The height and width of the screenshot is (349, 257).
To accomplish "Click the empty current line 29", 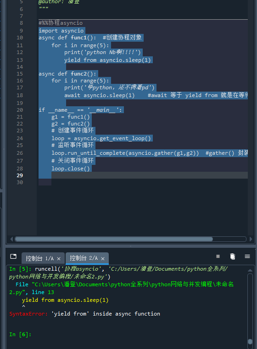I will (143, 175).
